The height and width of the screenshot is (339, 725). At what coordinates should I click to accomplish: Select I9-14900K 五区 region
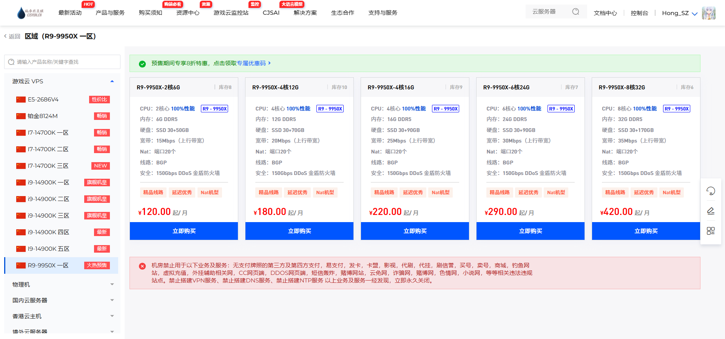tap(61, 249)
